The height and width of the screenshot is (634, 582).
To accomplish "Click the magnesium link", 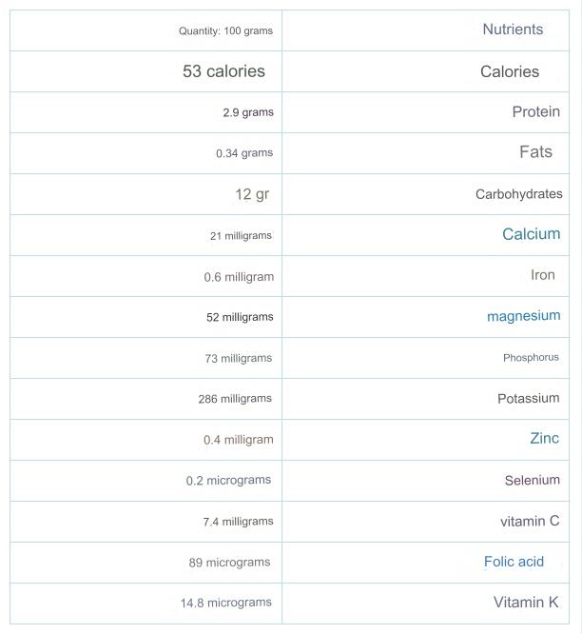I will click(523, 316).
